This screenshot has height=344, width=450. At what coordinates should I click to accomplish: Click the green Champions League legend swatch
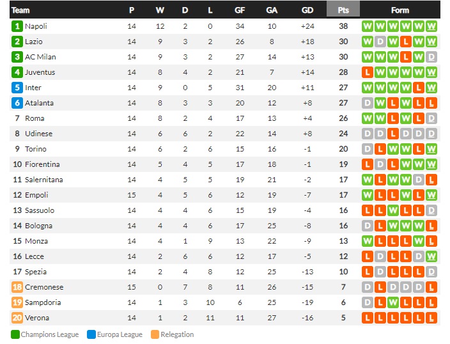[15, 334]
